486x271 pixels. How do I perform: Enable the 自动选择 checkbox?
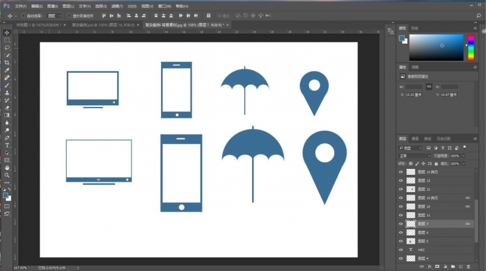pyautogui.click(x=23, y=15)
